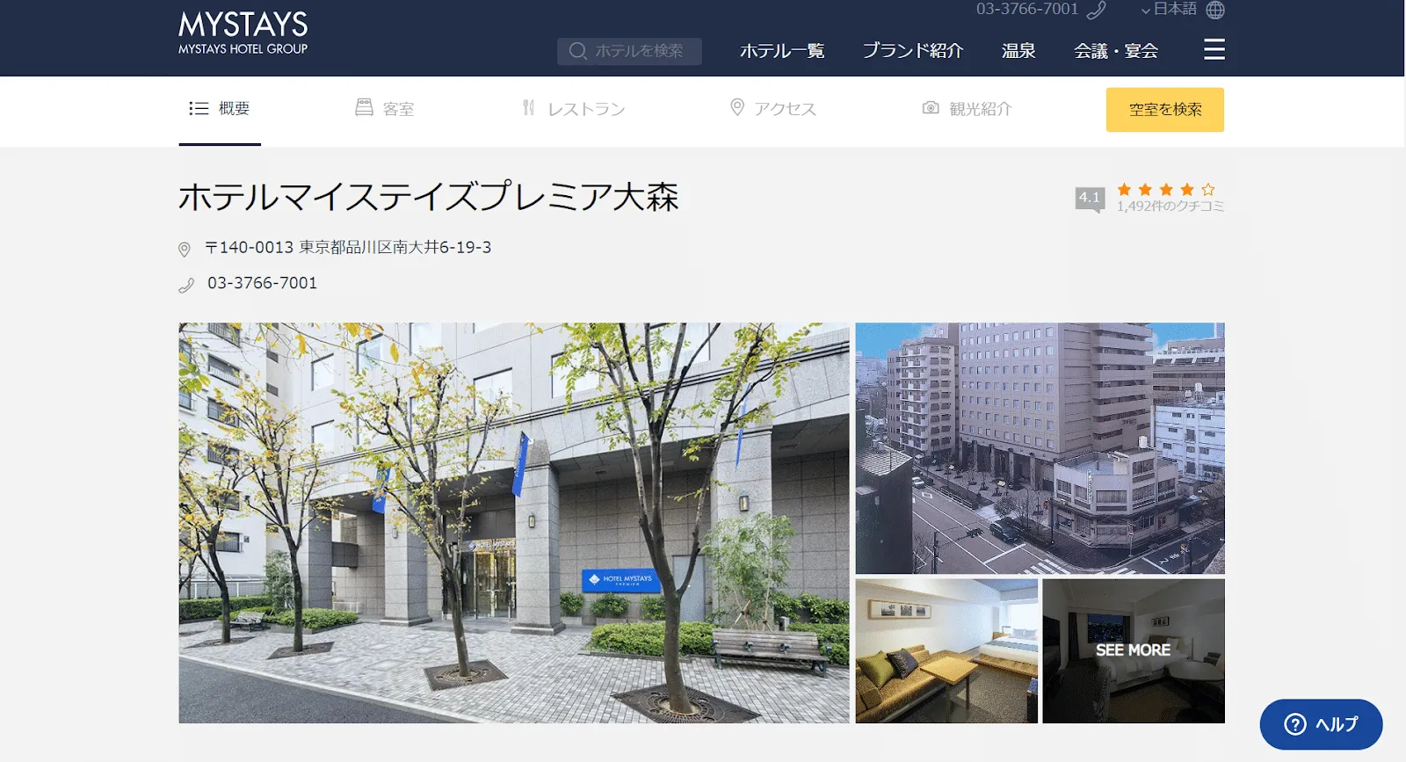Open the guest room sofa photo
Screen dimensions: 1406x762
coord(946,650)
